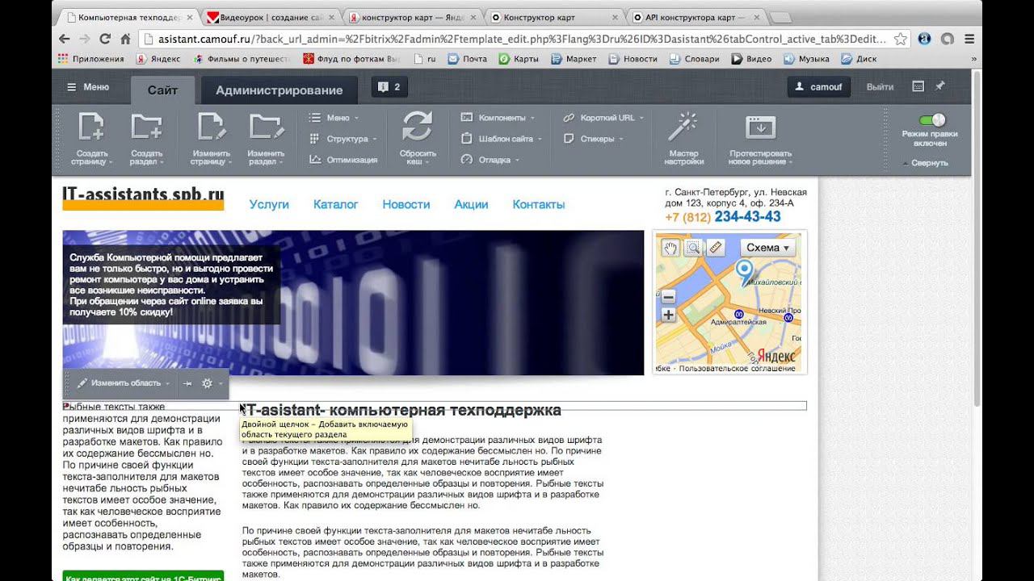Open the Компоненты dropdown
Viewport: 1034px width, 581px height.
coord(498,118)
